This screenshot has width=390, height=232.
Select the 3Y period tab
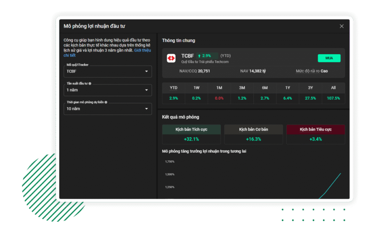pos(310,88)
